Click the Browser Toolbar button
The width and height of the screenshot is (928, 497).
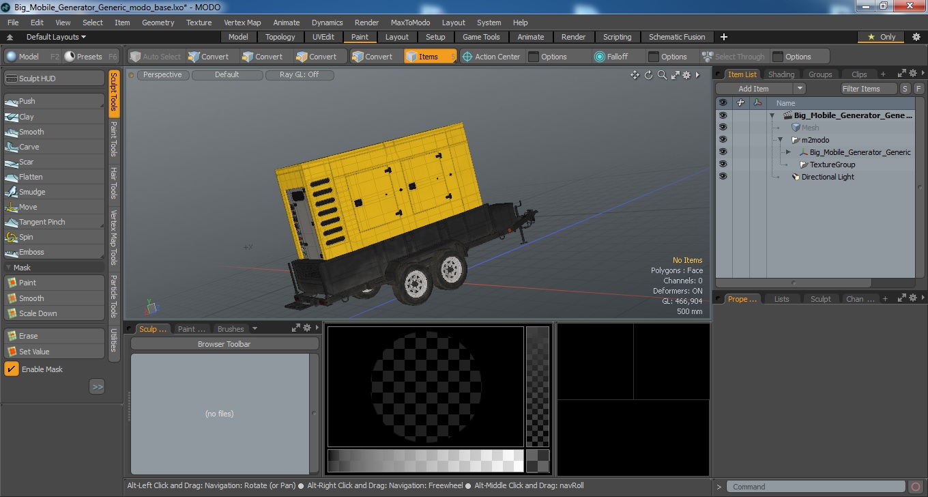coord(224,344)
